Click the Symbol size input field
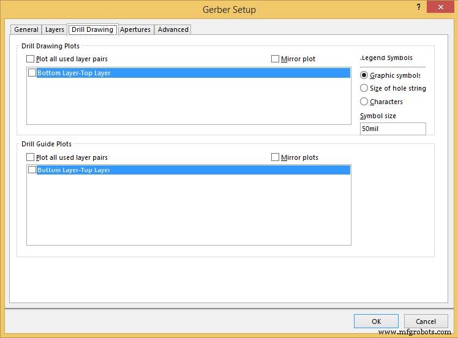Viewport: 458px width, 338px height. (x=393, y=129)
